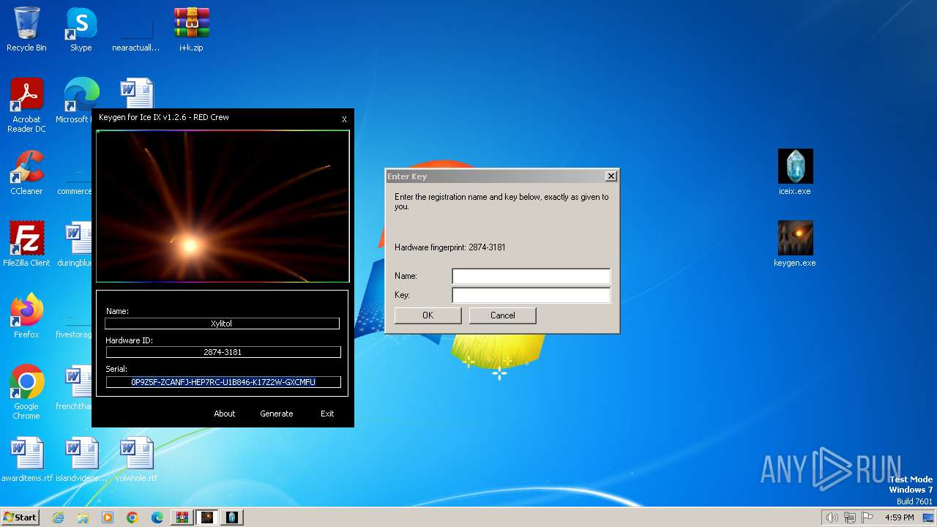Open the Microsoft Edge desktop shortcut
Screen dimensions: 937x527
click(79, 101)
